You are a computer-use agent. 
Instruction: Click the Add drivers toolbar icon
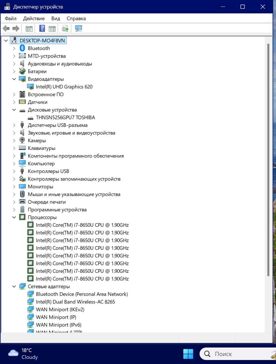click(65, 28)
